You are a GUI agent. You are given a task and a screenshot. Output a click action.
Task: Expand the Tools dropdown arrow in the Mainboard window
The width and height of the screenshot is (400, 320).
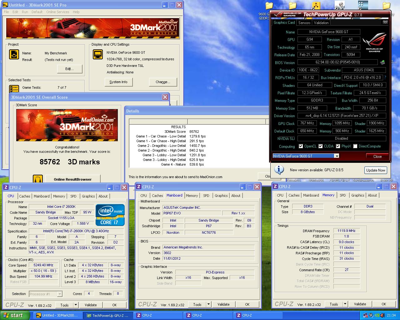pyautogui.click(x=208, y=304)
